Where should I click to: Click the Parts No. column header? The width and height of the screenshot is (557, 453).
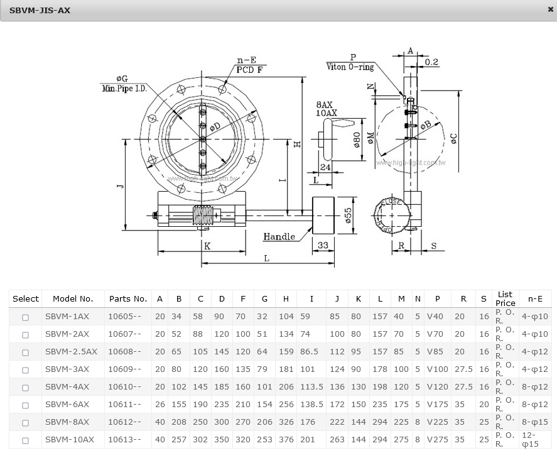click(128, 299)
